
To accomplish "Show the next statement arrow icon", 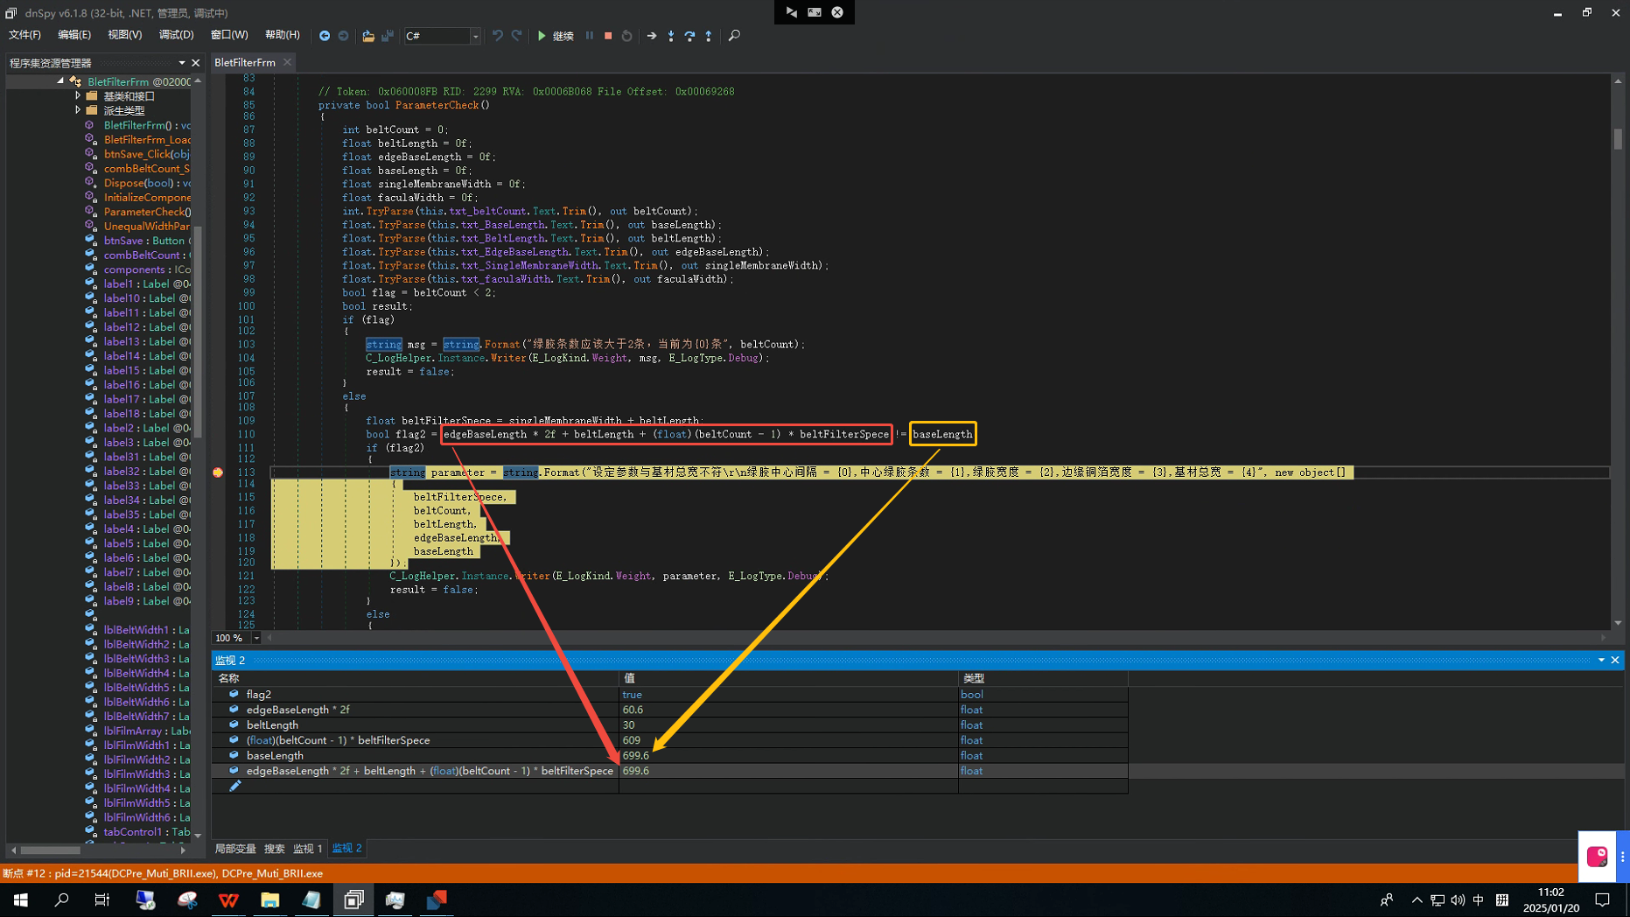I will (652, 36).
